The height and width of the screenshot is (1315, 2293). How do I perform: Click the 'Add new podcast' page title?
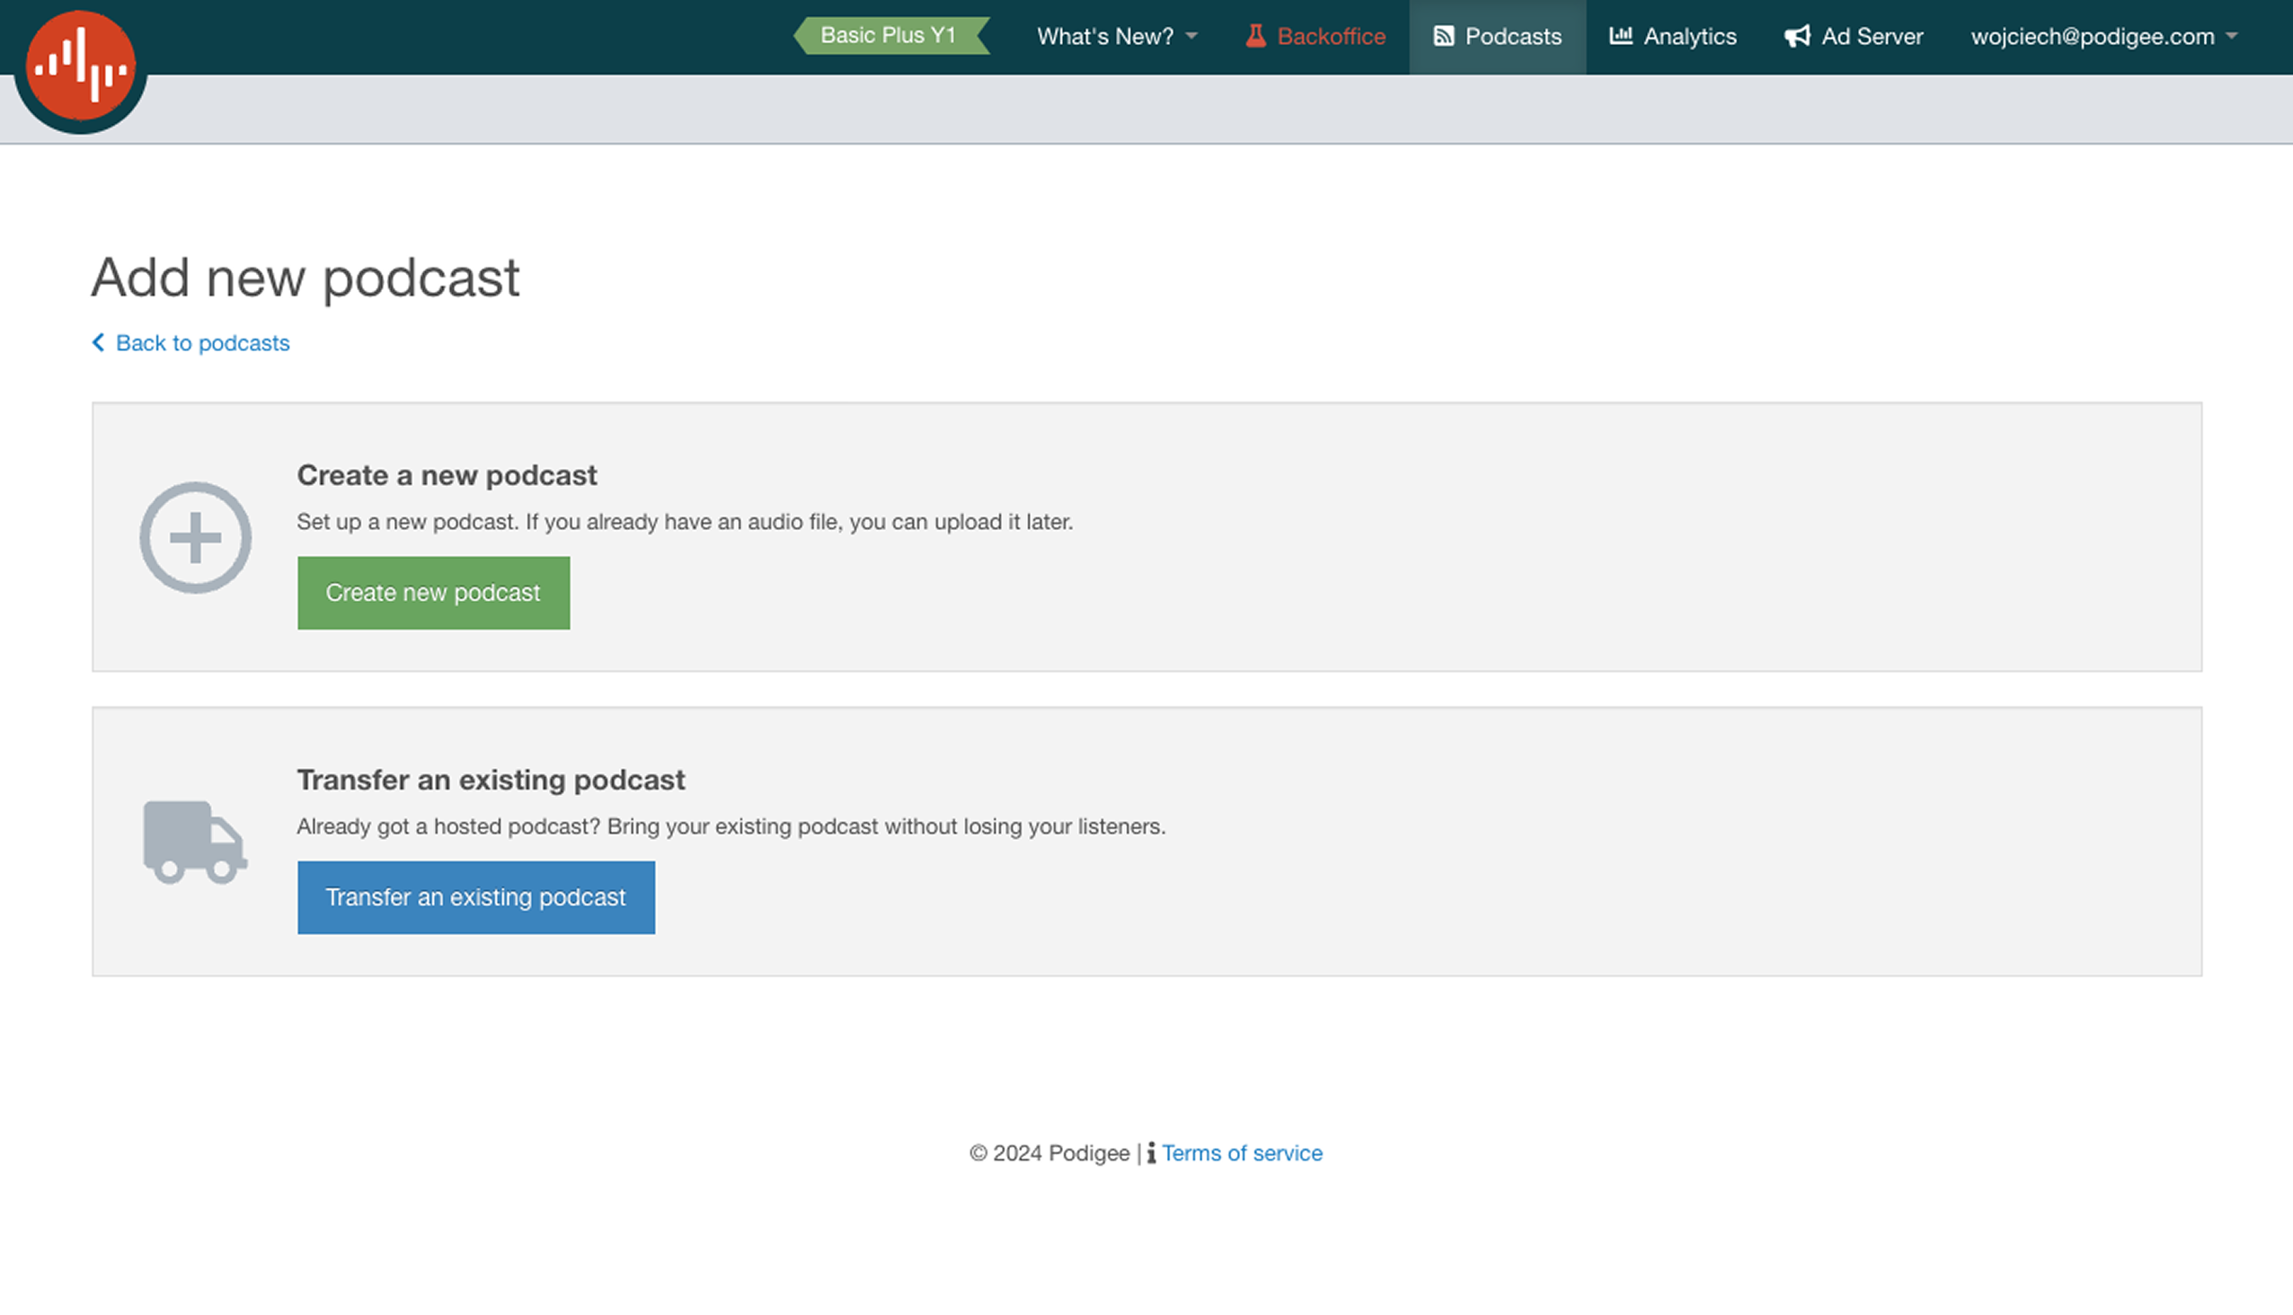305,278
